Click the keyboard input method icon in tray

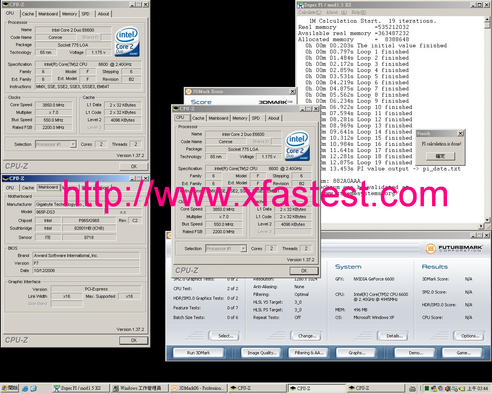pos(412,389)
